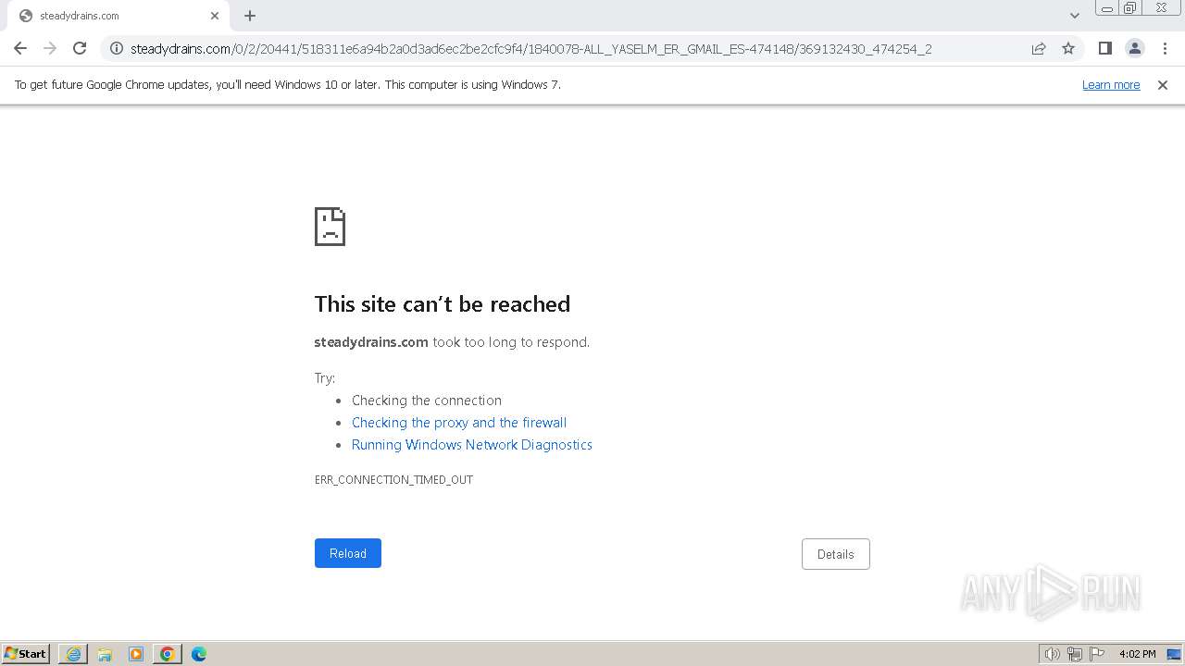The width and height of the screenshot is (1185, 666).
Task: Open the volume speaker tray icon
Action: (x=1052, y=654)
